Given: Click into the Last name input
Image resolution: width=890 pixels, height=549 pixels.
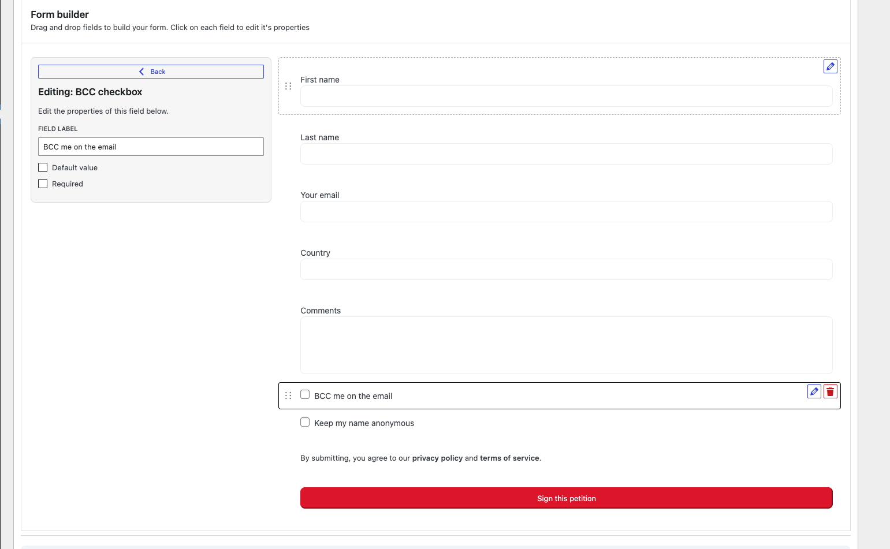Looking at the screenshot, I should [566, 154].
